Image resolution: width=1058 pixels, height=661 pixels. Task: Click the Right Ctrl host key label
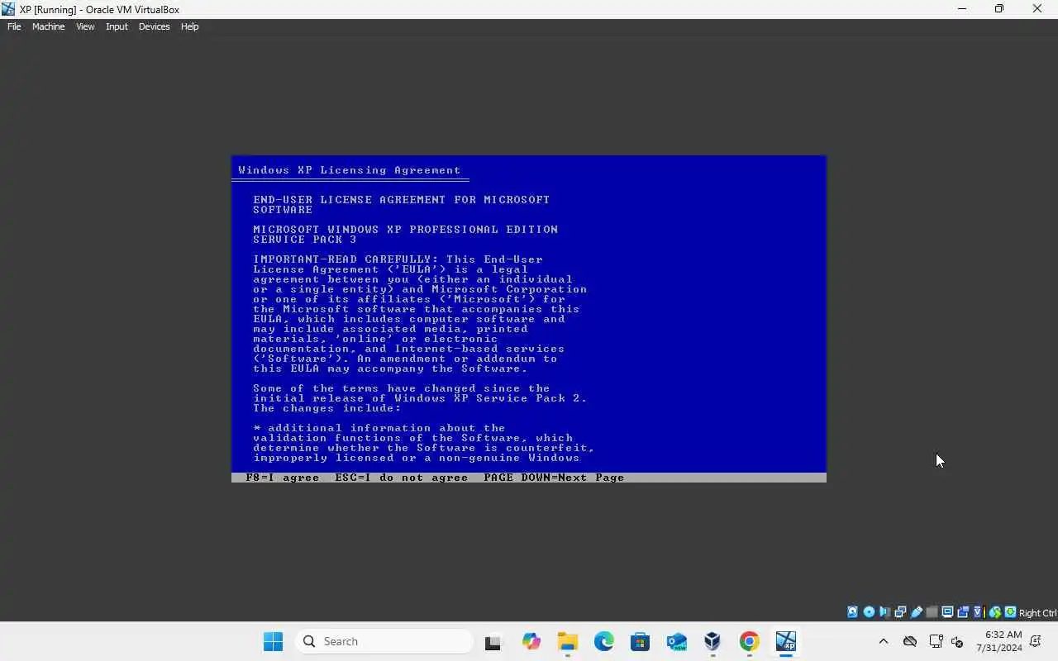1038,613
